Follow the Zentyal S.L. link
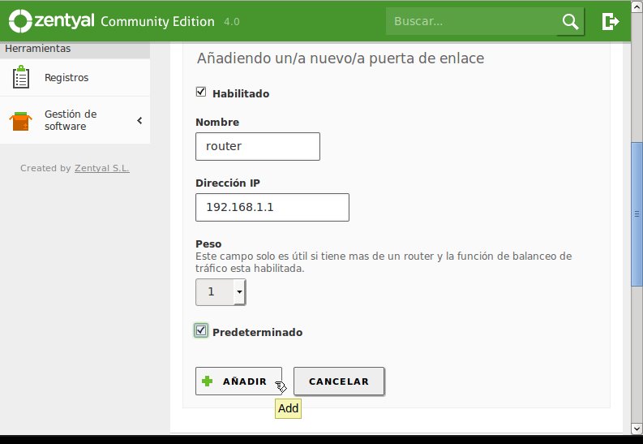Screen dimensions: 643x444 (x=101, y=168)
